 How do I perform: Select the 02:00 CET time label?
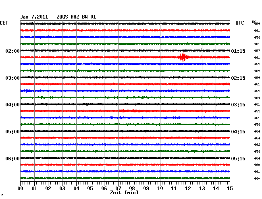click(x=12, y=51)
